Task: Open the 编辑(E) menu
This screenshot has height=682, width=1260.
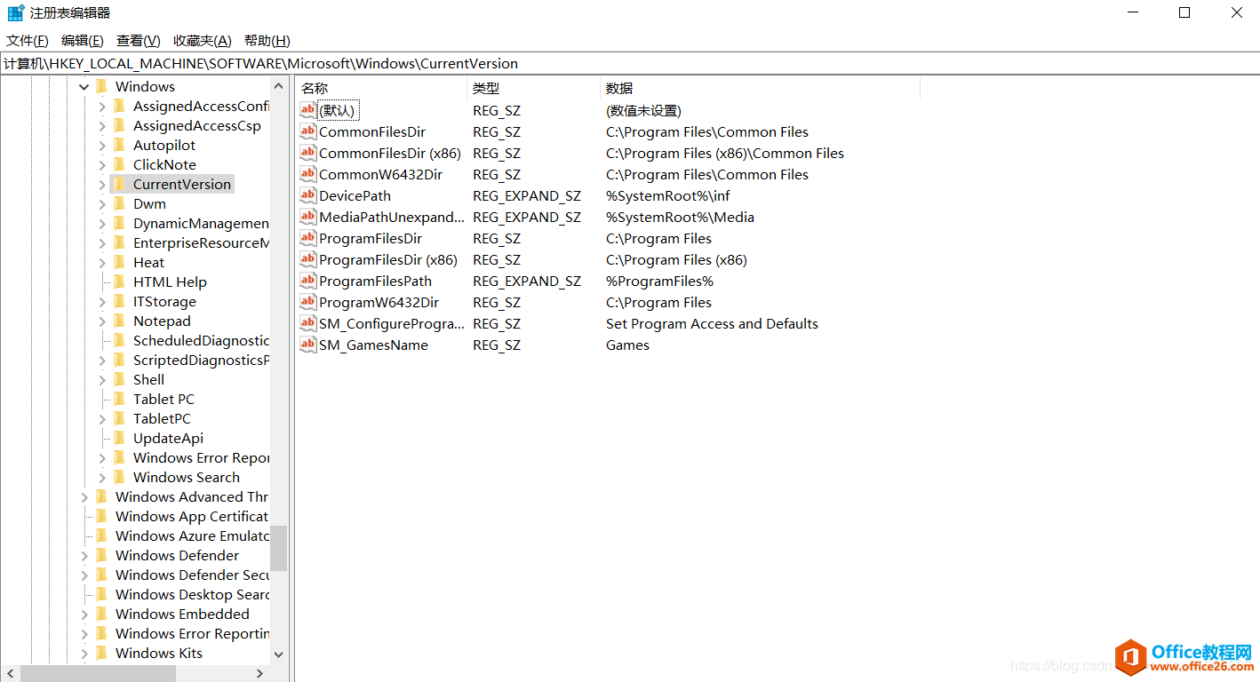Action: pos(83,41)
